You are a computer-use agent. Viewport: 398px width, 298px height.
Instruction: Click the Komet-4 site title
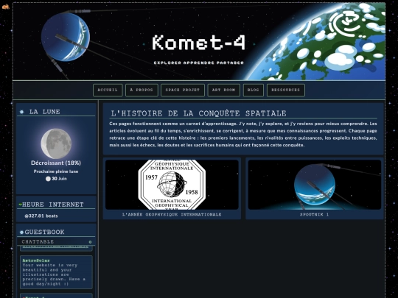coord(199,43)
